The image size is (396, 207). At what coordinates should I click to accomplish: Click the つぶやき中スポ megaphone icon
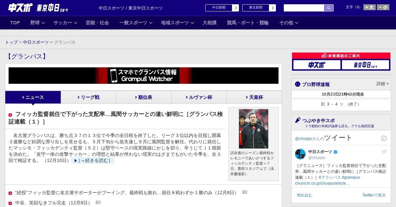pos(298,120)
